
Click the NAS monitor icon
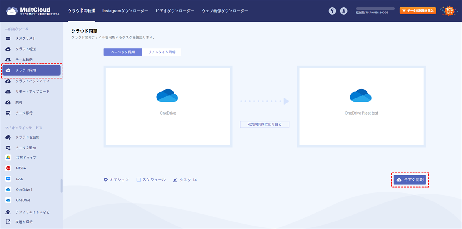[x=8, y=179]
